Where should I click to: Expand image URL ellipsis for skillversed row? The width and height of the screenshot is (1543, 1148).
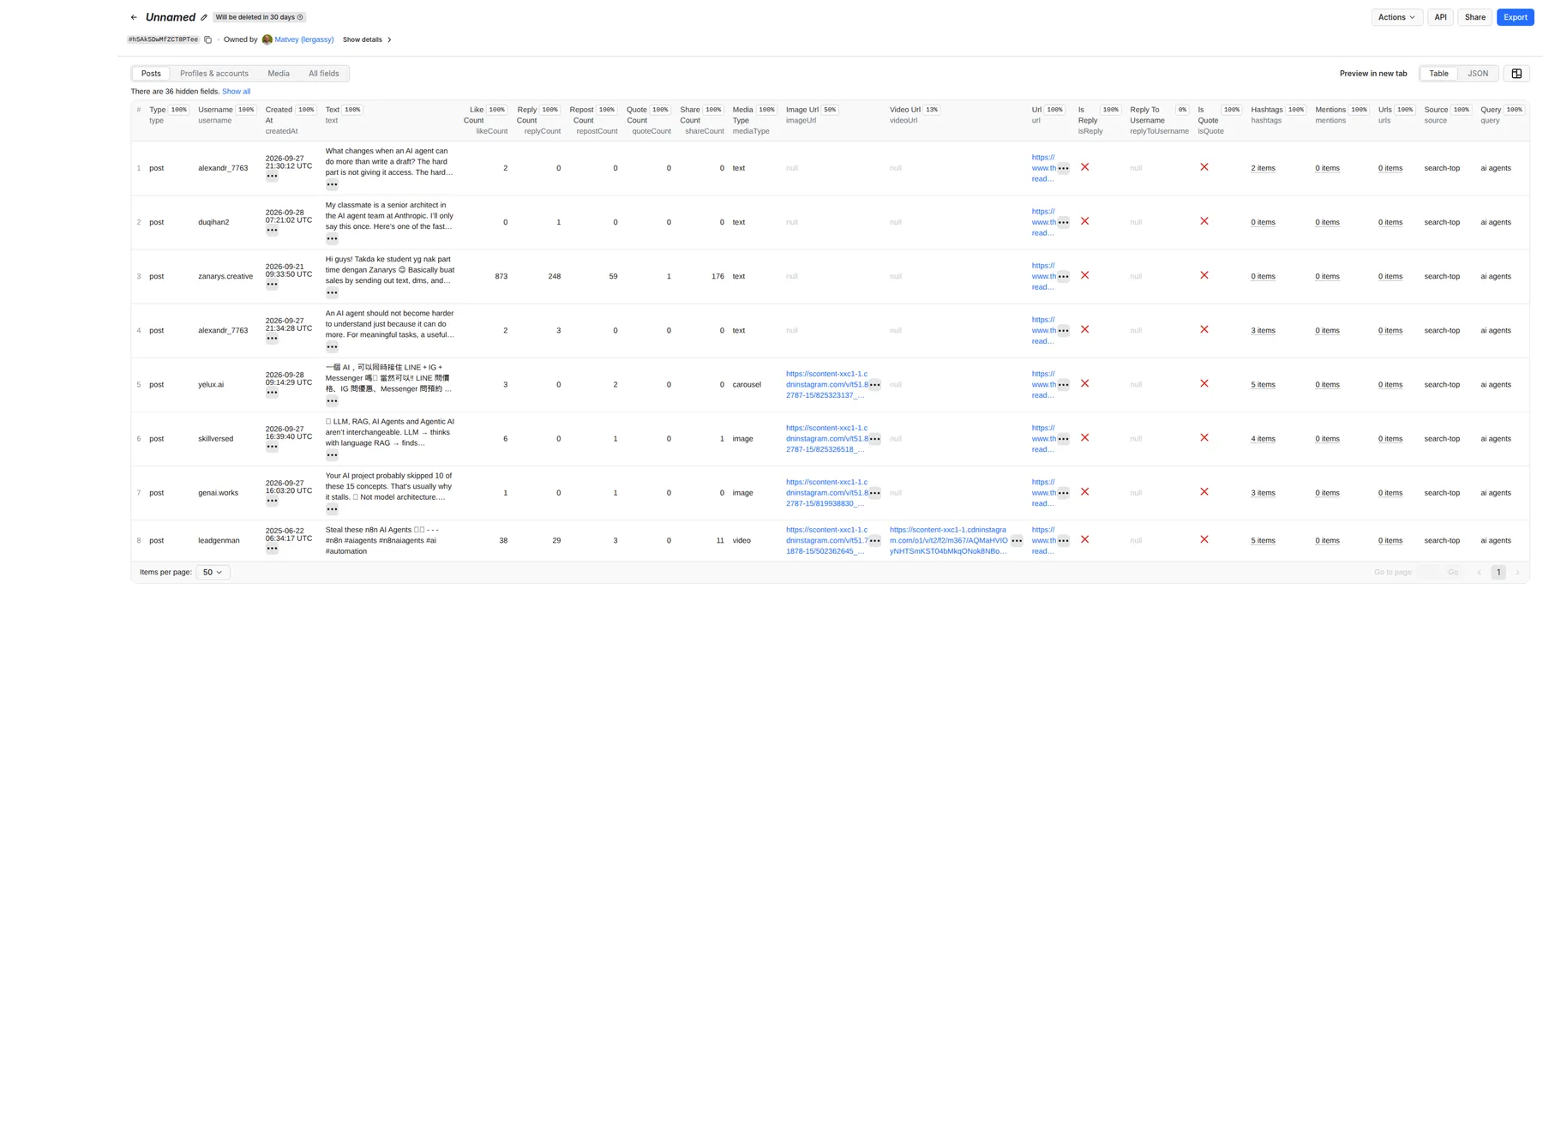pyautogui.click(x=874, y=439)
